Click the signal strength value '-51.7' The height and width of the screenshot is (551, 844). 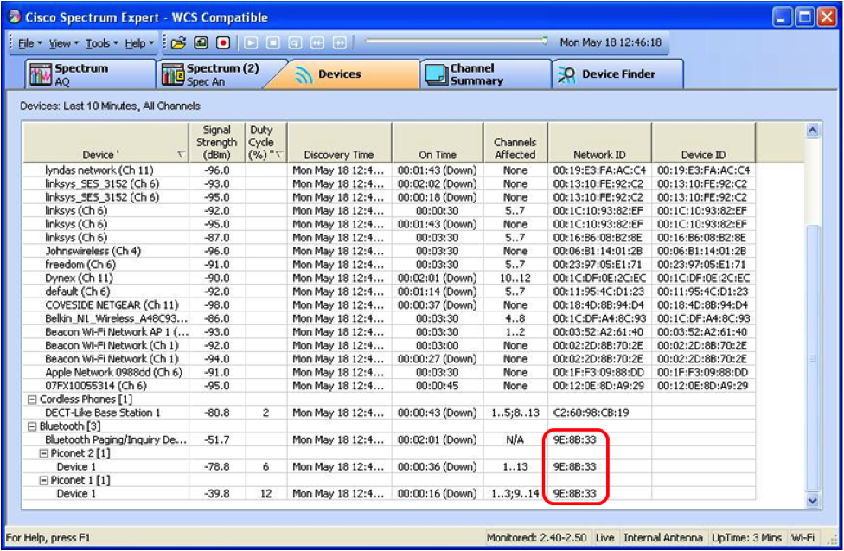tap(216, 439)
